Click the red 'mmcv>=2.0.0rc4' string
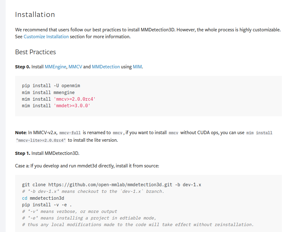295x232 pixels. (x=74, y=99)
